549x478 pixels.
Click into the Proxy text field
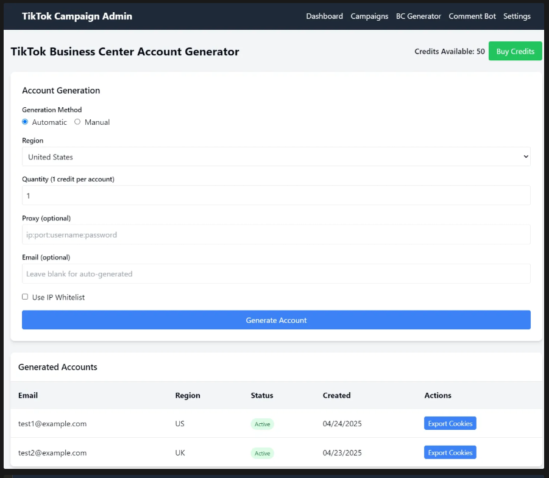click(276, 234)
